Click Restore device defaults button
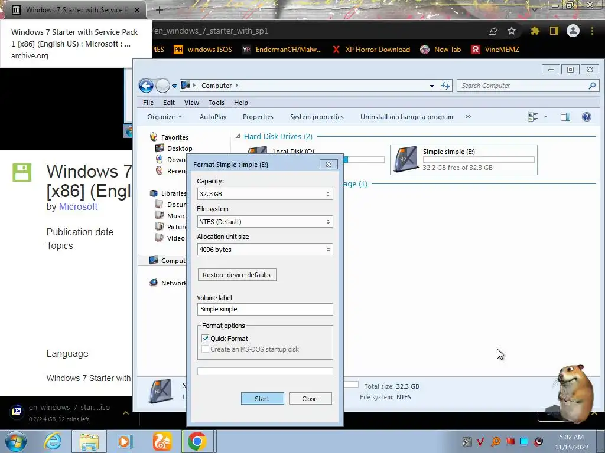Viewport: 605px width, 453px height. point(237,275)
